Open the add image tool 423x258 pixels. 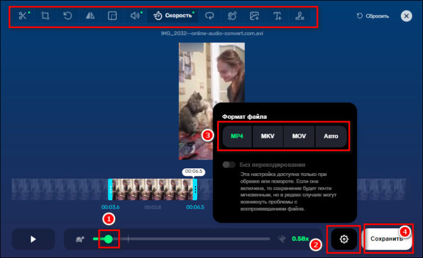pyautogui.click(x=254, y=16)
